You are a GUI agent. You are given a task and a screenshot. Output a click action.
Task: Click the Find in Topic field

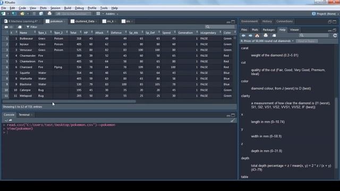(307, 41)
